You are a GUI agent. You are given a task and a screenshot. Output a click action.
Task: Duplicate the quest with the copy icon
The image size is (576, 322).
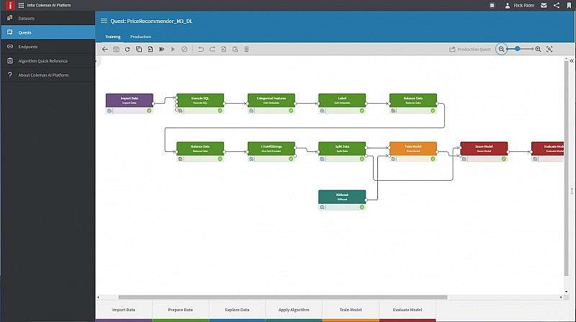point(139,49)
